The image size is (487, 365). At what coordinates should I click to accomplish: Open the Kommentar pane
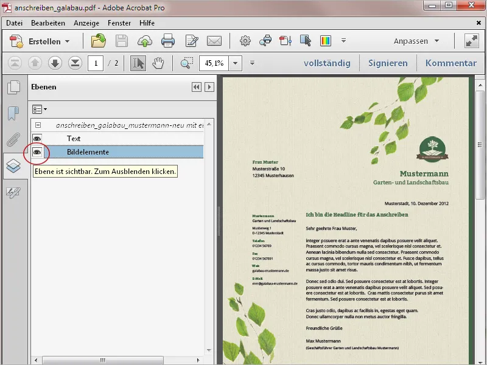(x=450, y=63)
